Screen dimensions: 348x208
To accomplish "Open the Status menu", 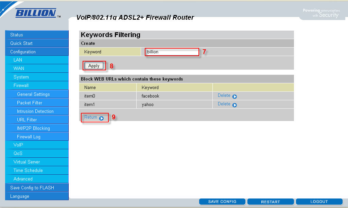I will tap(37, 35).
